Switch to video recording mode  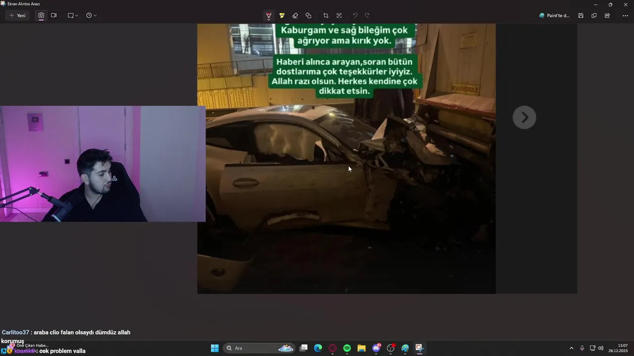tap(54, 15)
